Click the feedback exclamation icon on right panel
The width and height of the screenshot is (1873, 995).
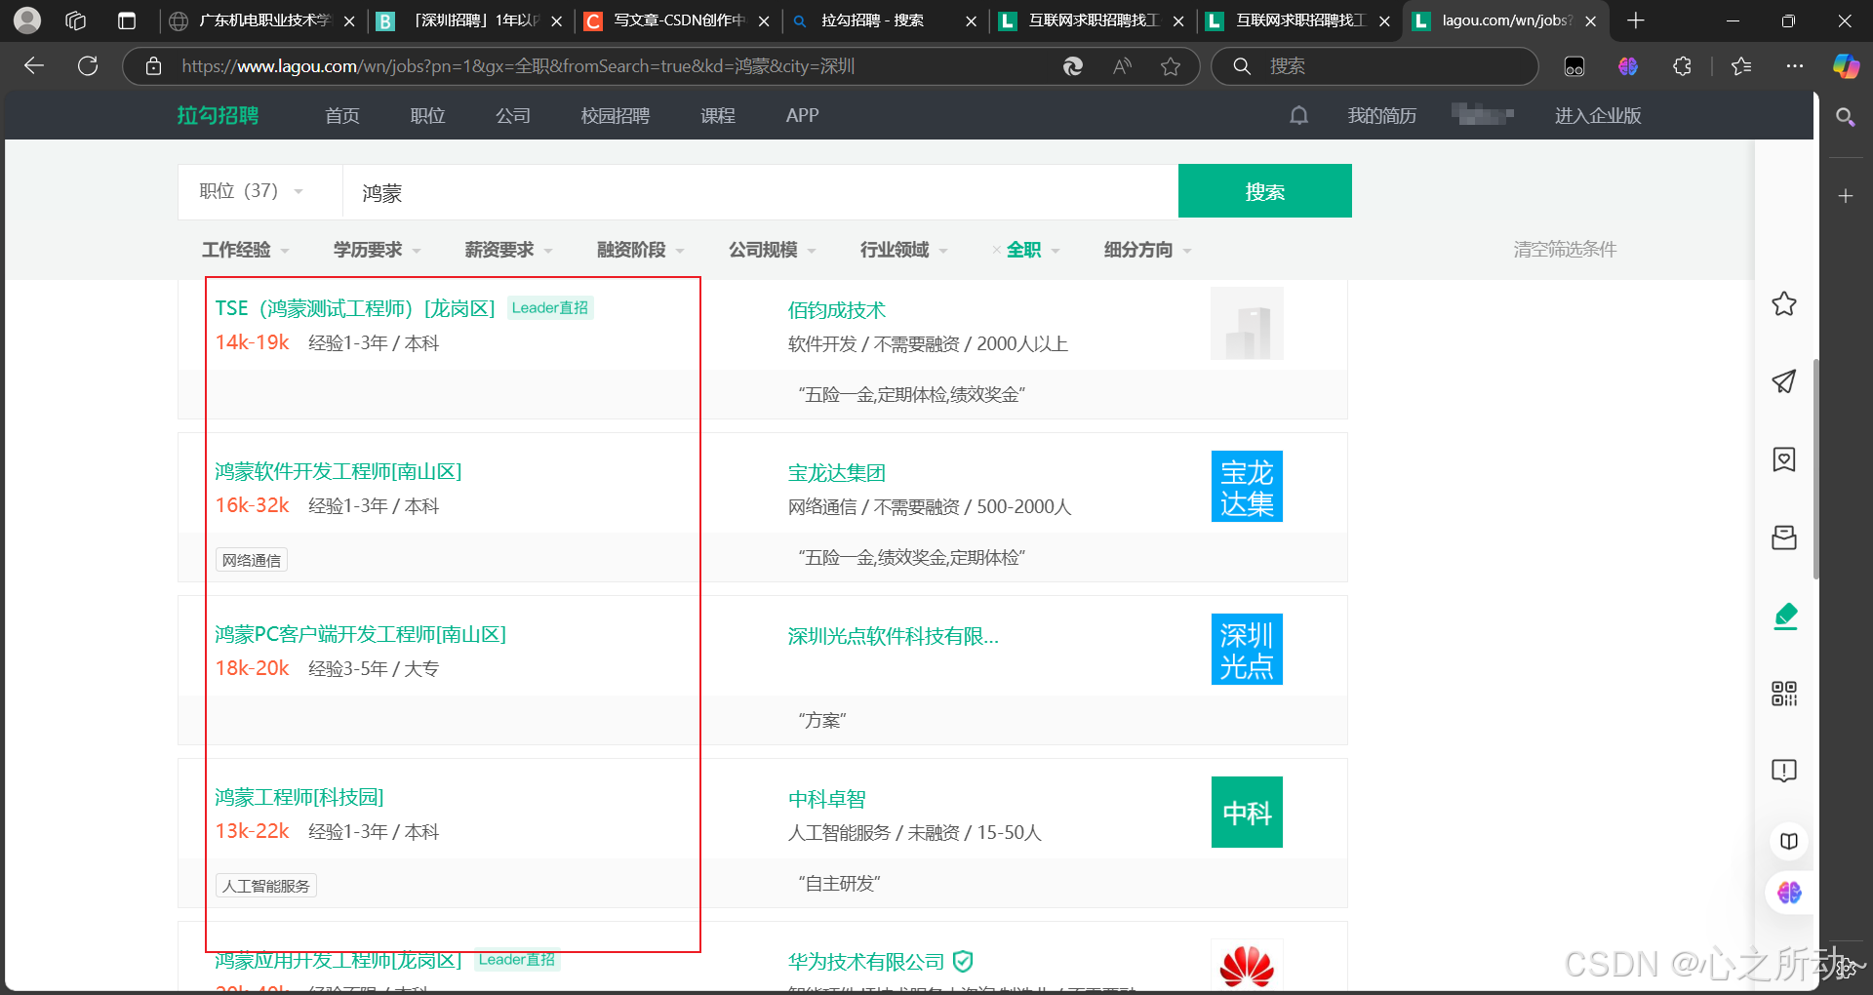1784,771
